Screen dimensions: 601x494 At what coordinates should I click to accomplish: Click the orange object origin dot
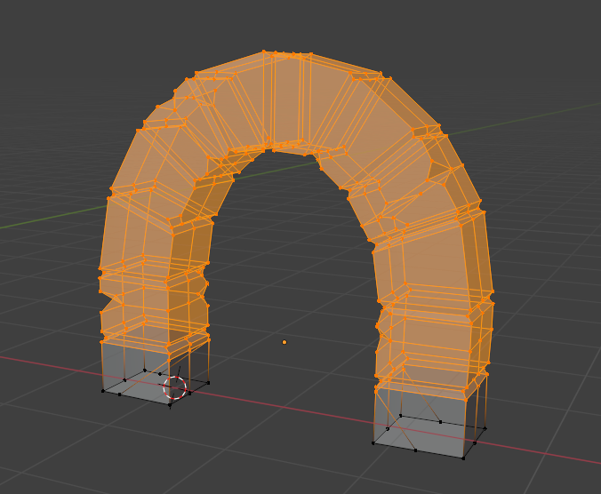[284, 342]
